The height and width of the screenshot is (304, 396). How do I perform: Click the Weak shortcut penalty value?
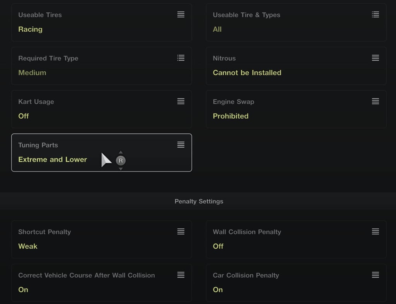pos(28,246)
